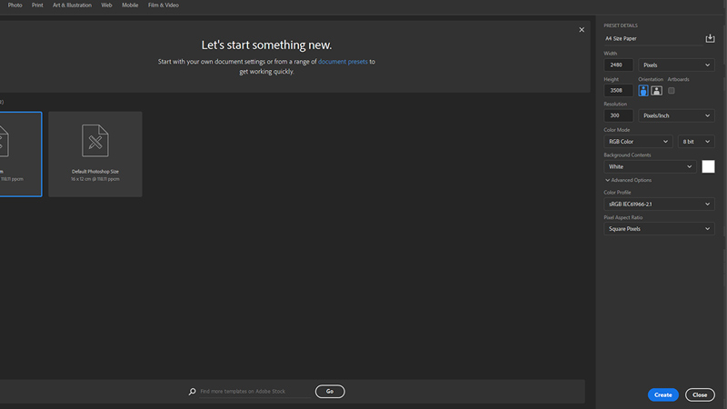Close the new document dialog X
The image size is (727, 409).
point(582,30)
